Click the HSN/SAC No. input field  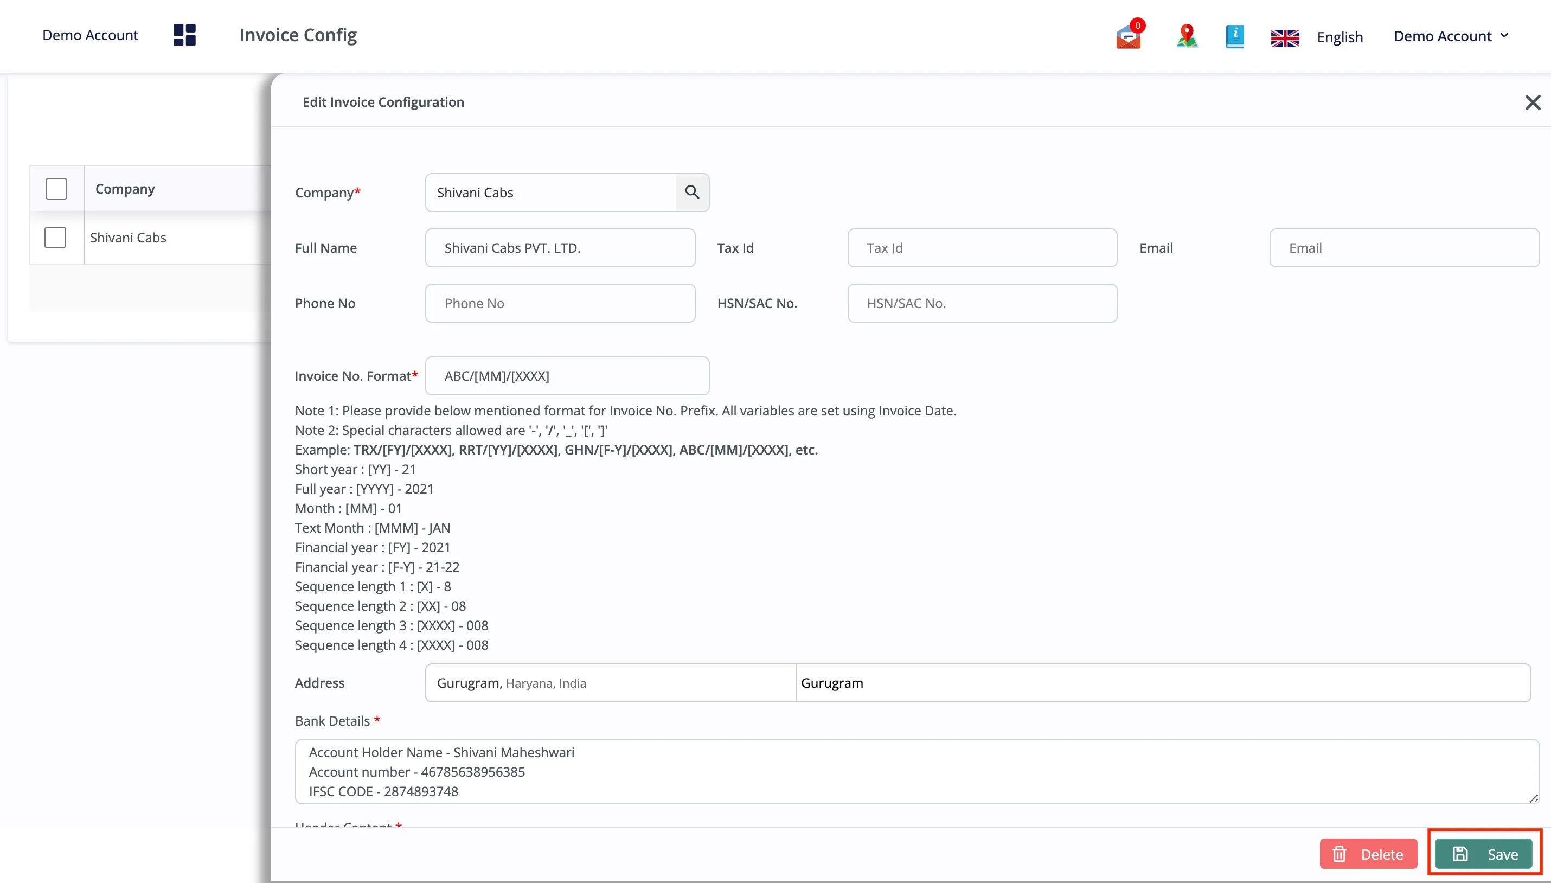tap(982, 303)
